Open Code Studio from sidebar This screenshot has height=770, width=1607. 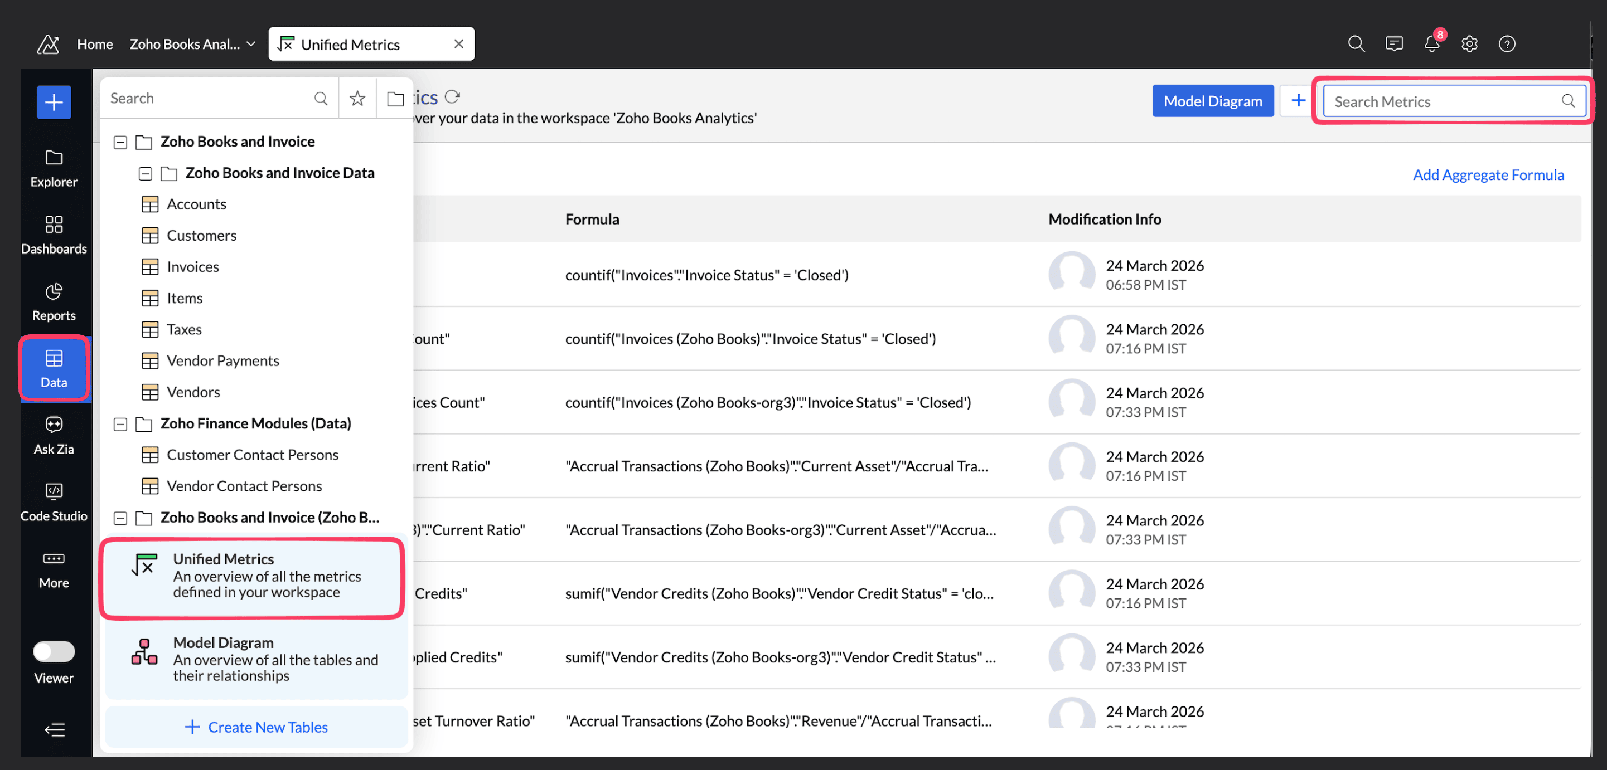coord(54,502)
